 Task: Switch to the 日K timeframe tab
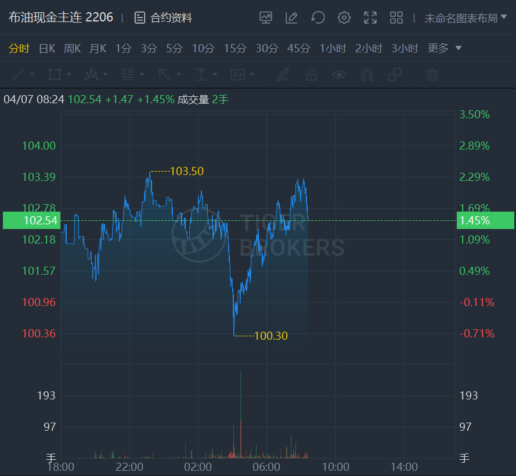point(46,49)
